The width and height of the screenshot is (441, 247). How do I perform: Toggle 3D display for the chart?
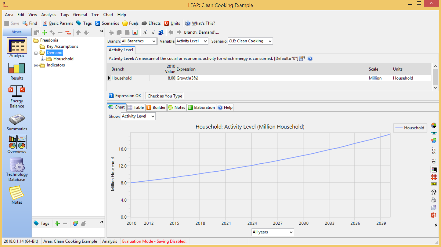(434, 161)
